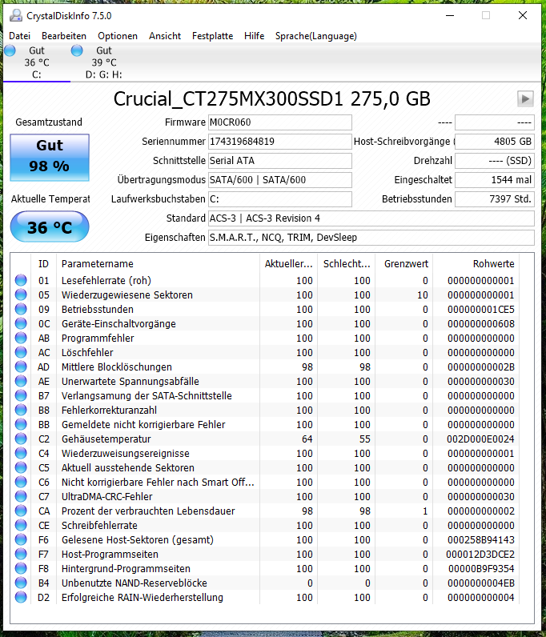
Task: Click status orb for Host-Programmseiten
Action: (21, 554)
